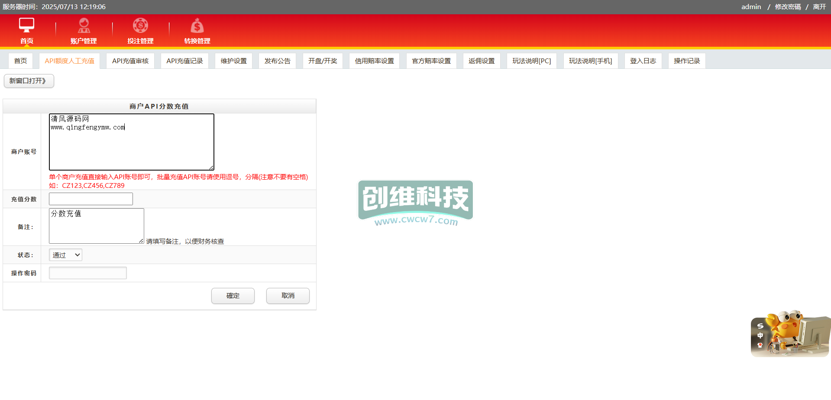
Task: Click the server time 服务器时间 text
Action: click(x=54, y=7)
